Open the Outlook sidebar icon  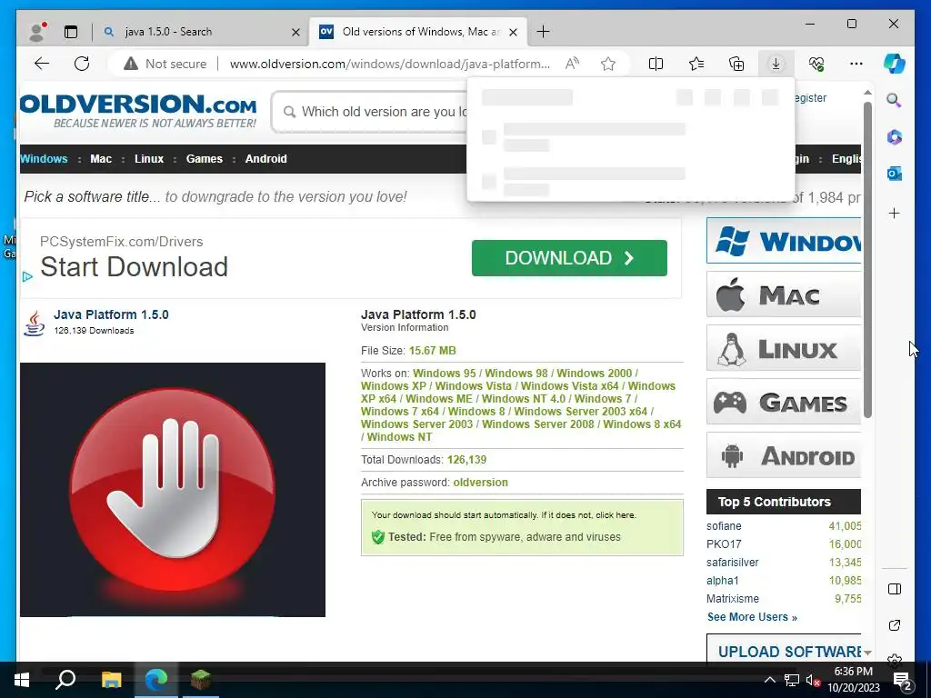(x=895, y=174)
